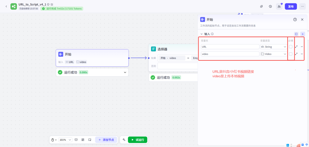Click the 添加节点 add node button
This screenshot has height=147, width=309.
click(106, 140)
